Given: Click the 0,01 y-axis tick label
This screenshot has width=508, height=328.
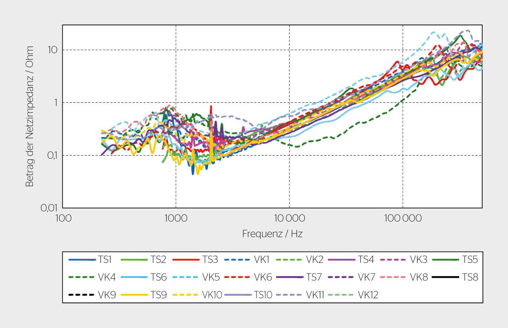Looking at the screenshot, I should [x=48, y=208].
